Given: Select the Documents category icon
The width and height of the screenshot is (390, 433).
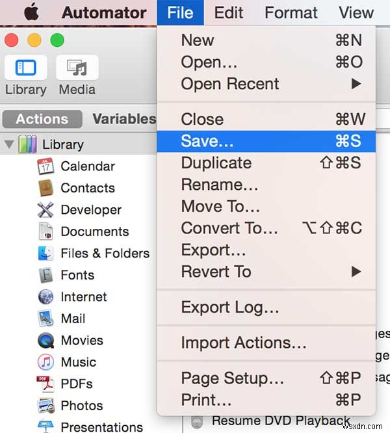Looking at the screenshot, I should (x=45, y=231).
